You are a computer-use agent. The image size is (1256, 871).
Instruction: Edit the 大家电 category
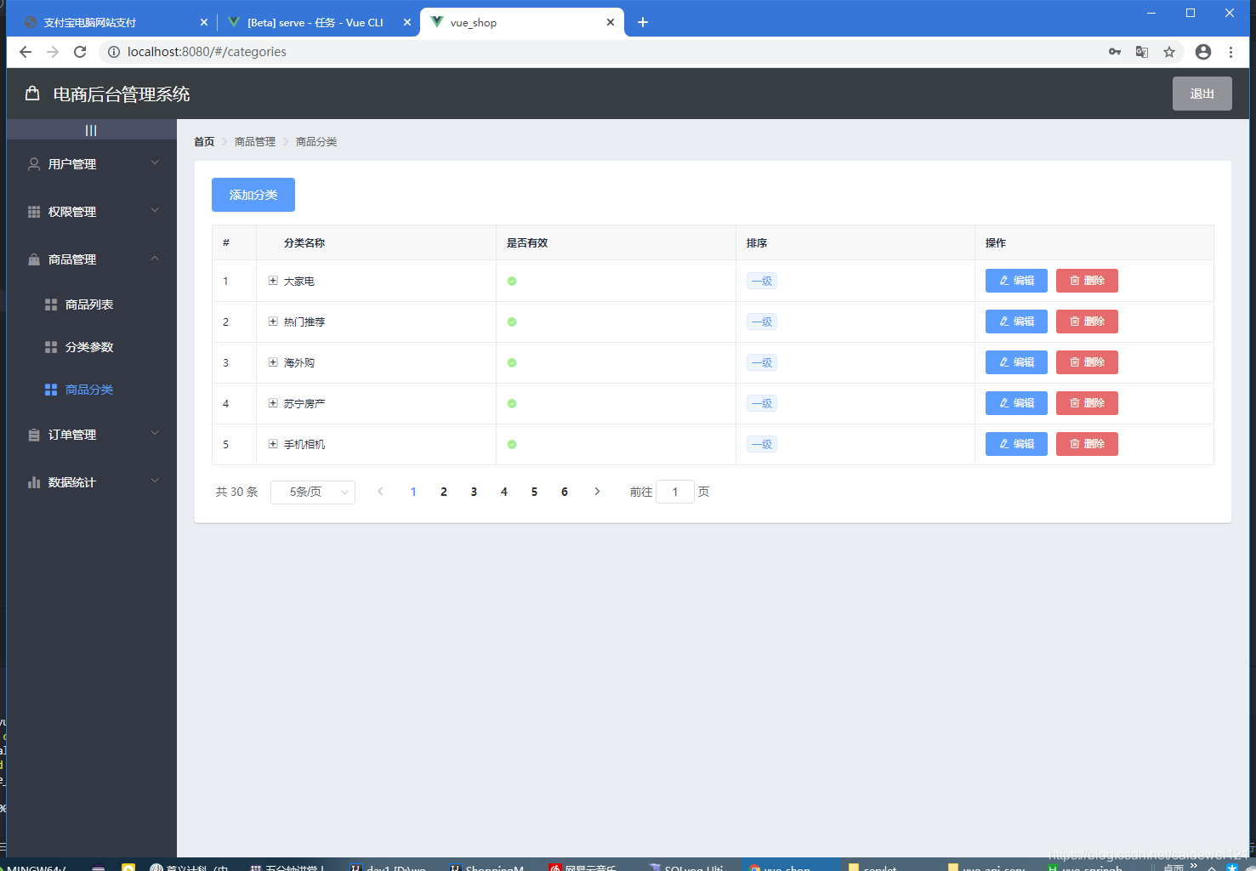coord(1016,281)
